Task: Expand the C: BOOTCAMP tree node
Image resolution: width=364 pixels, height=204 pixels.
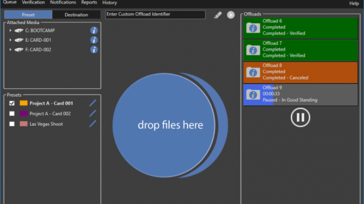Action: (10, 30)
